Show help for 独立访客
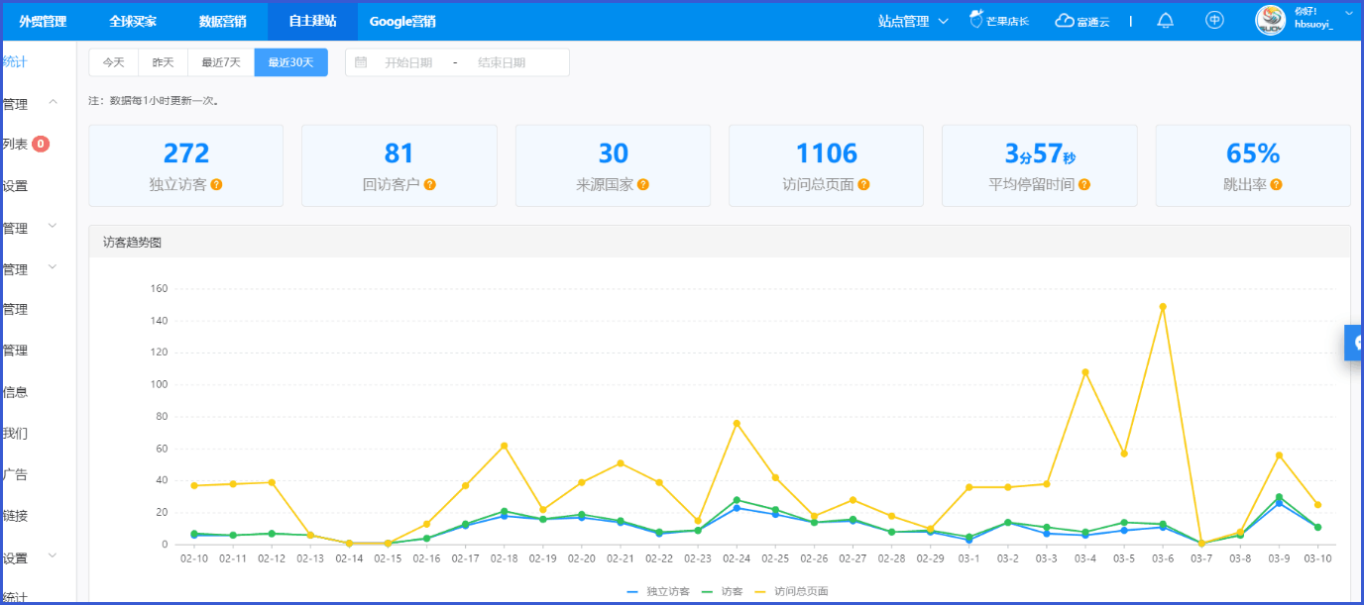1364x605 pixels. point(216,184)
